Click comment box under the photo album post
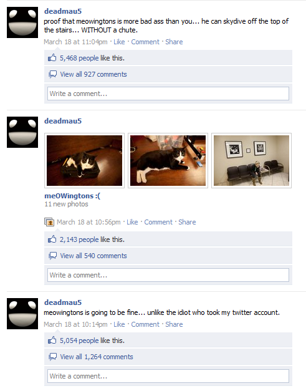Image resolution: width=306 pixels, height=391 pixels. (168, 275)
